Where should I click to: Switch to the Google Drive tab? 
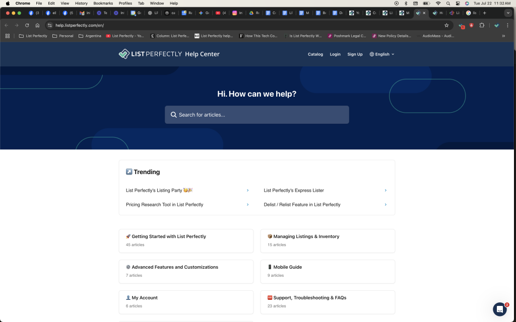254,13
